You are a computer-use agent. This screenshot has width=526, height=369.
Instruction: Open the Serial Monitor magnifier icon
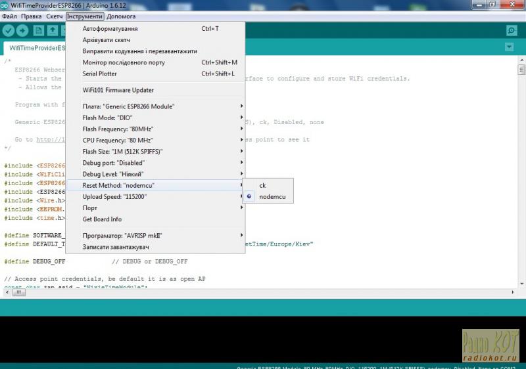point(512,31)
